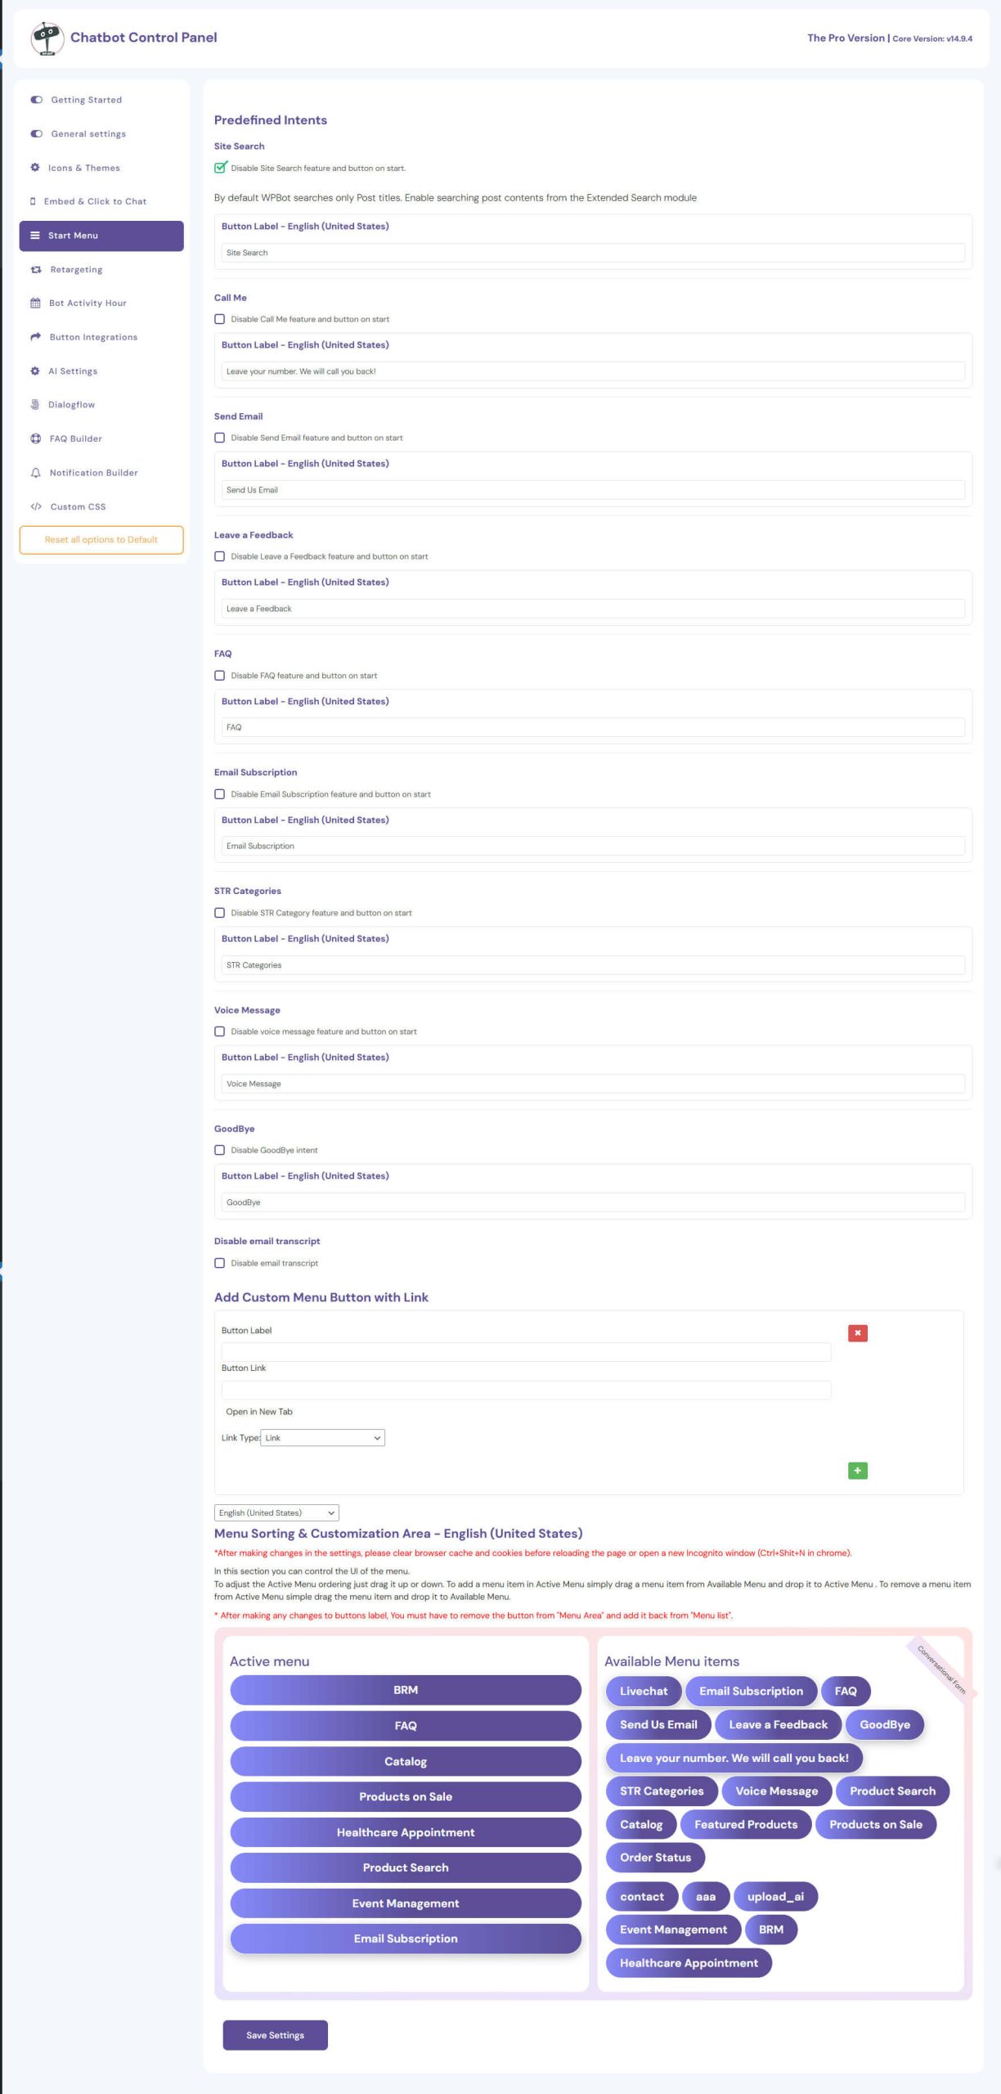Click the AI Settings gear icon
The width and height of the screenshot is (1001, 2094).
(35, 371)
